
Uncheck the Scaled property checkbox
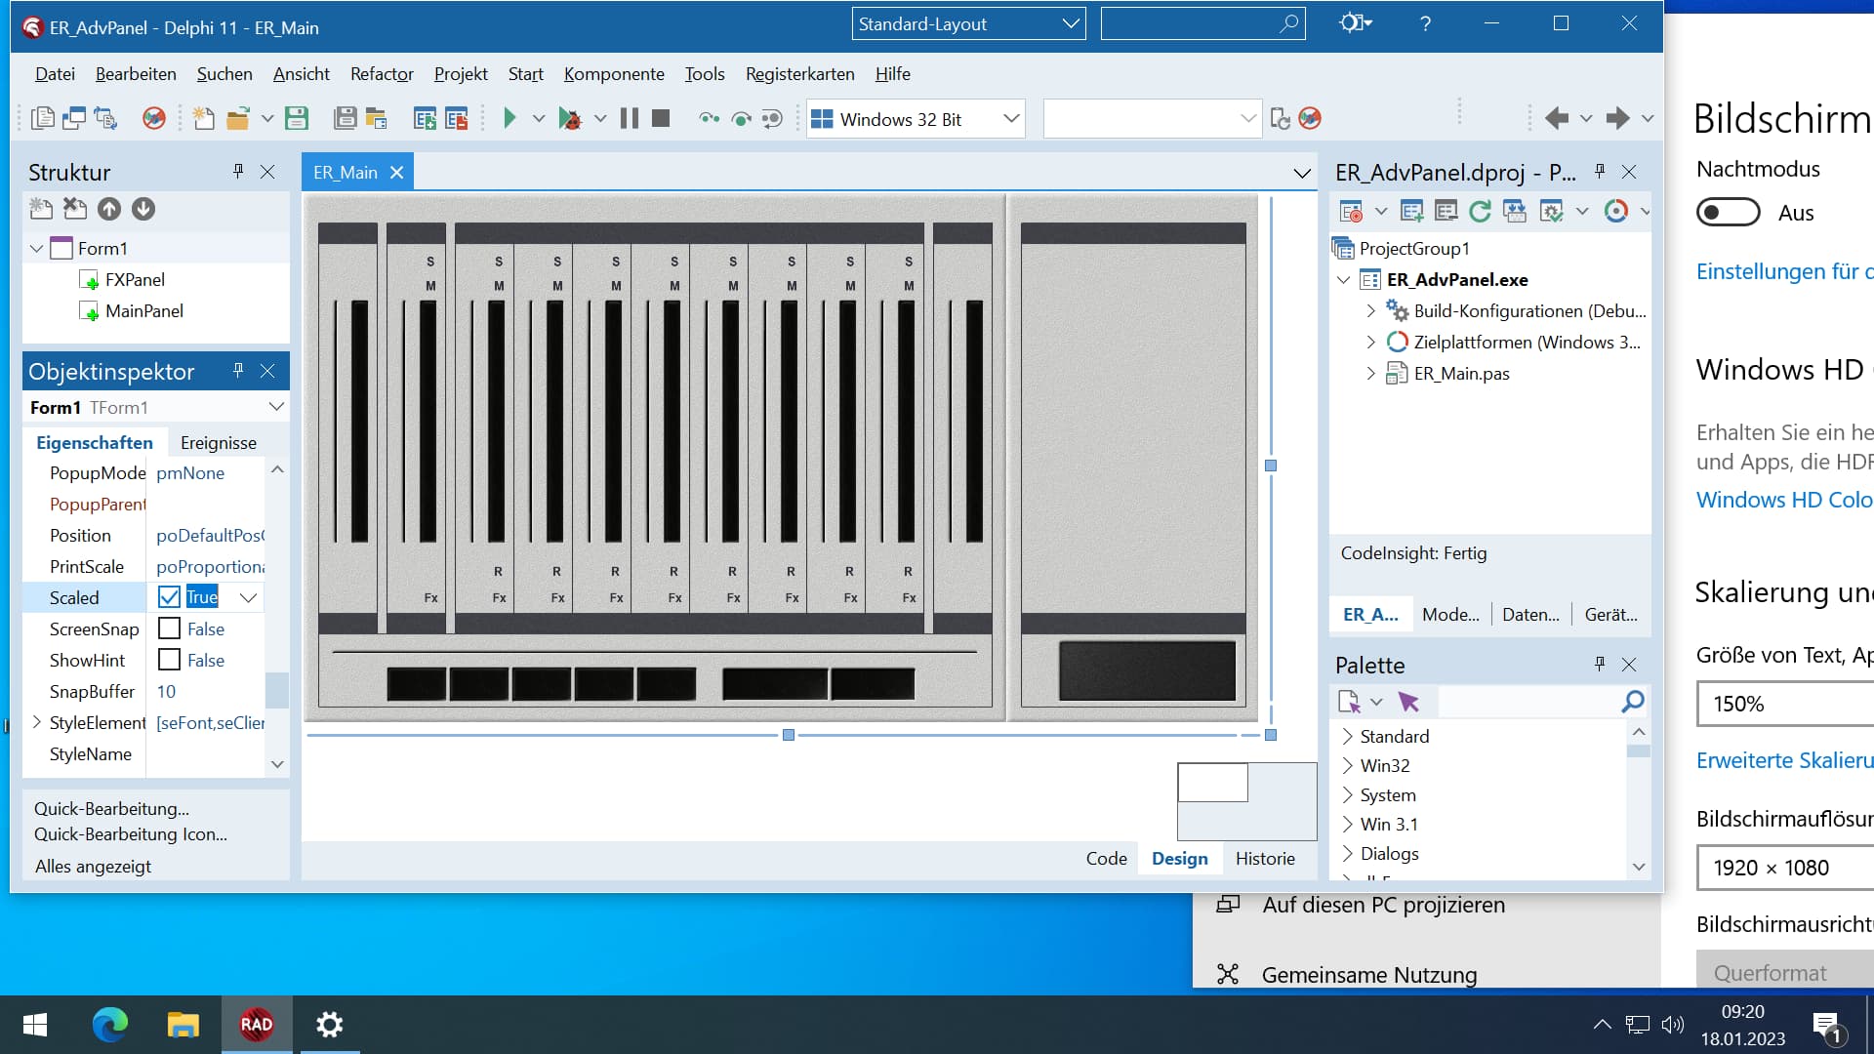tap(169, 597)
